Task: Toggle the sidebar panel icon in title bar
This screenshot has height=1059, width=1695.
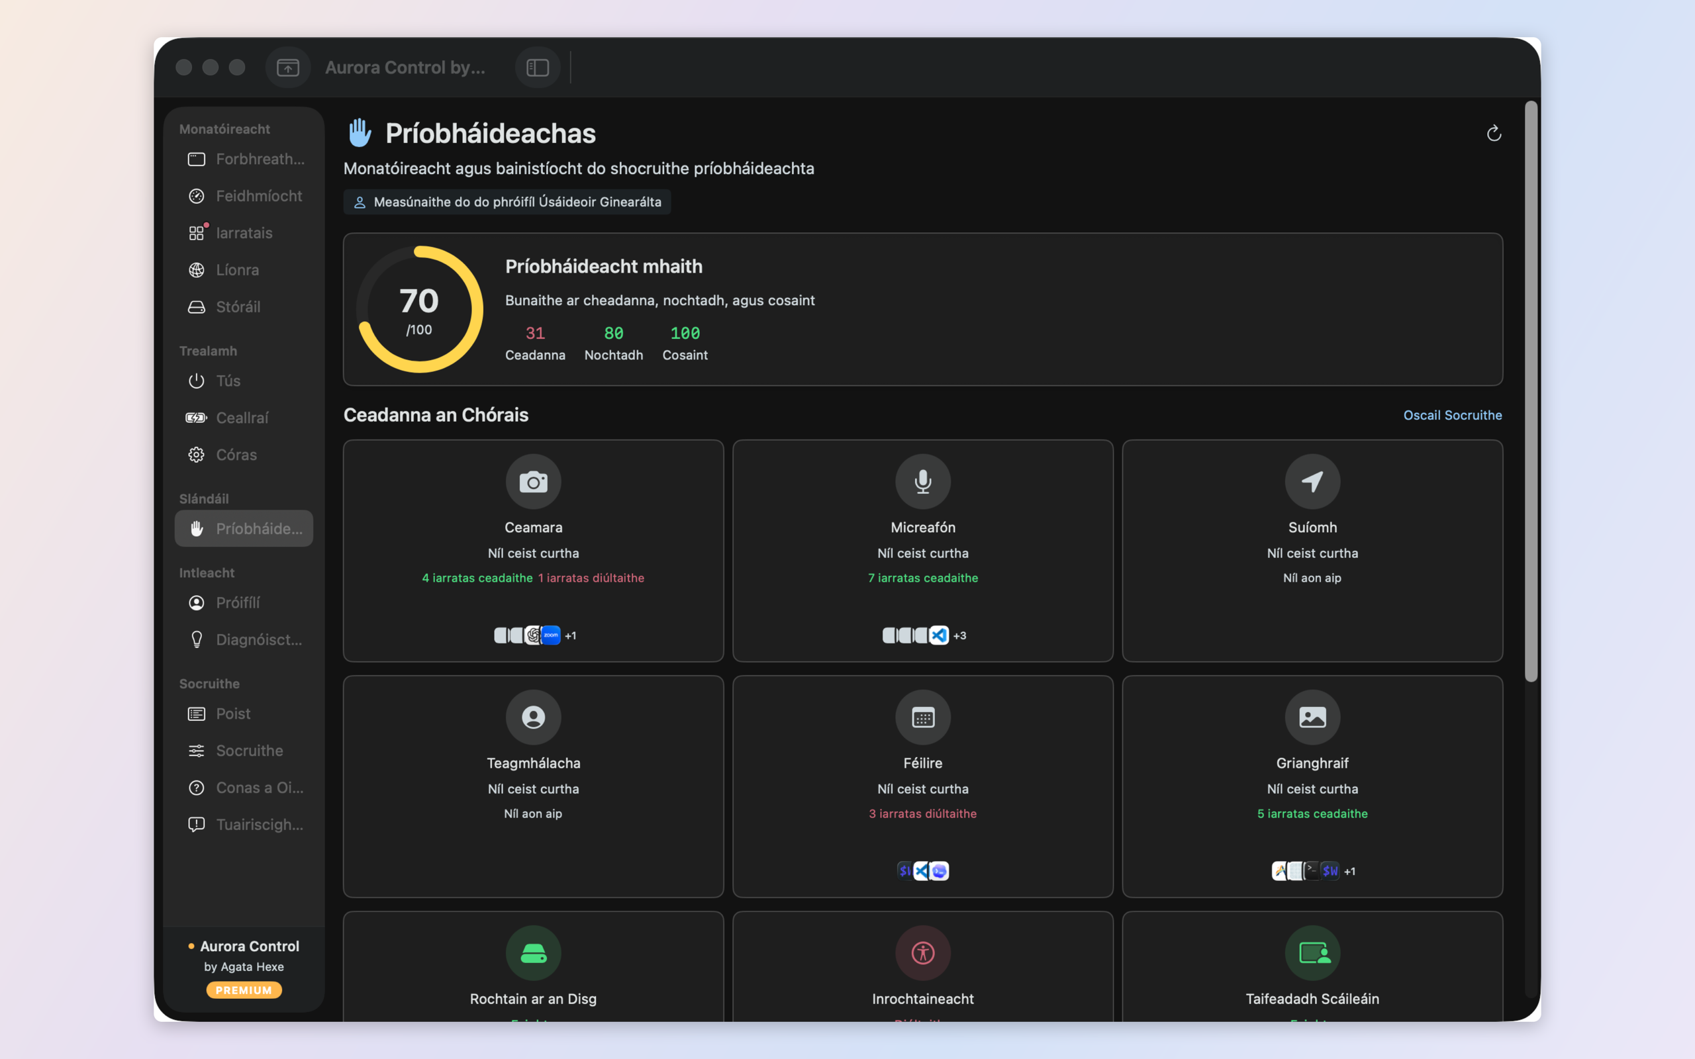Action: point(537,68)
